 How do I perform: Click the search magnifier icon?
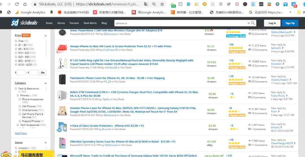pyautogui.click(x=253, y=23)
